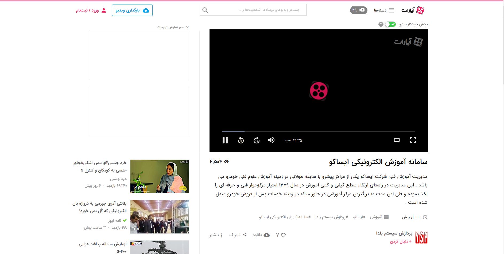The height and width of the screenshot is (254, 504).
Task: Switch player to theater mode
Action: [397, 140]
